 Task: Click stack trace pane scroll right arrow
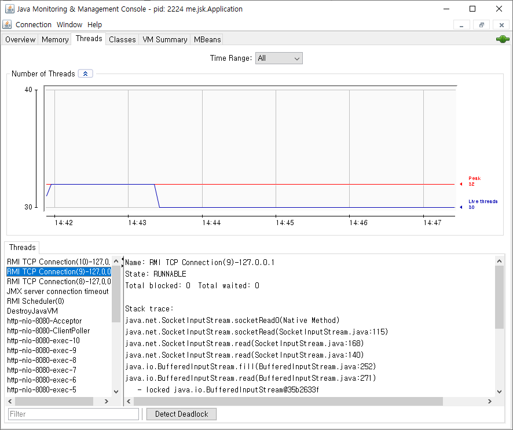pos(489,401)
